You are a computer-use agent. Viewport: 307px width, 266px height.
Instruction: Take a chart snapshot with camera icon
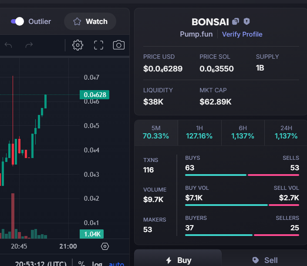(118, 45)
